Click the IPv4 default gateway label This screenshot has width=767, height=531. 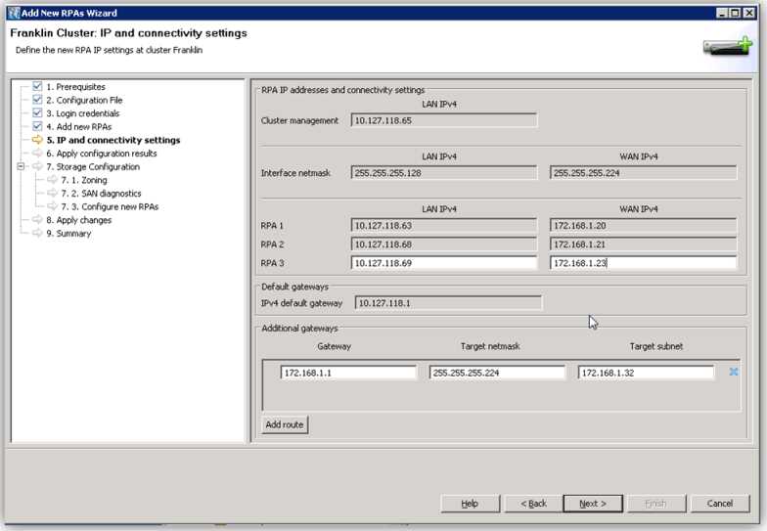(301, 303)
